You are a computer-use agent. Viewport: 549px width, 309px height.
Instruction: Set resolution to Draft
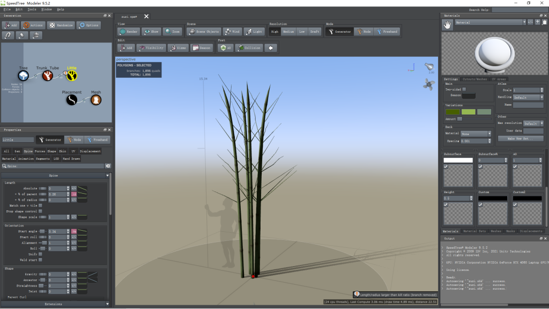point(314,32)
